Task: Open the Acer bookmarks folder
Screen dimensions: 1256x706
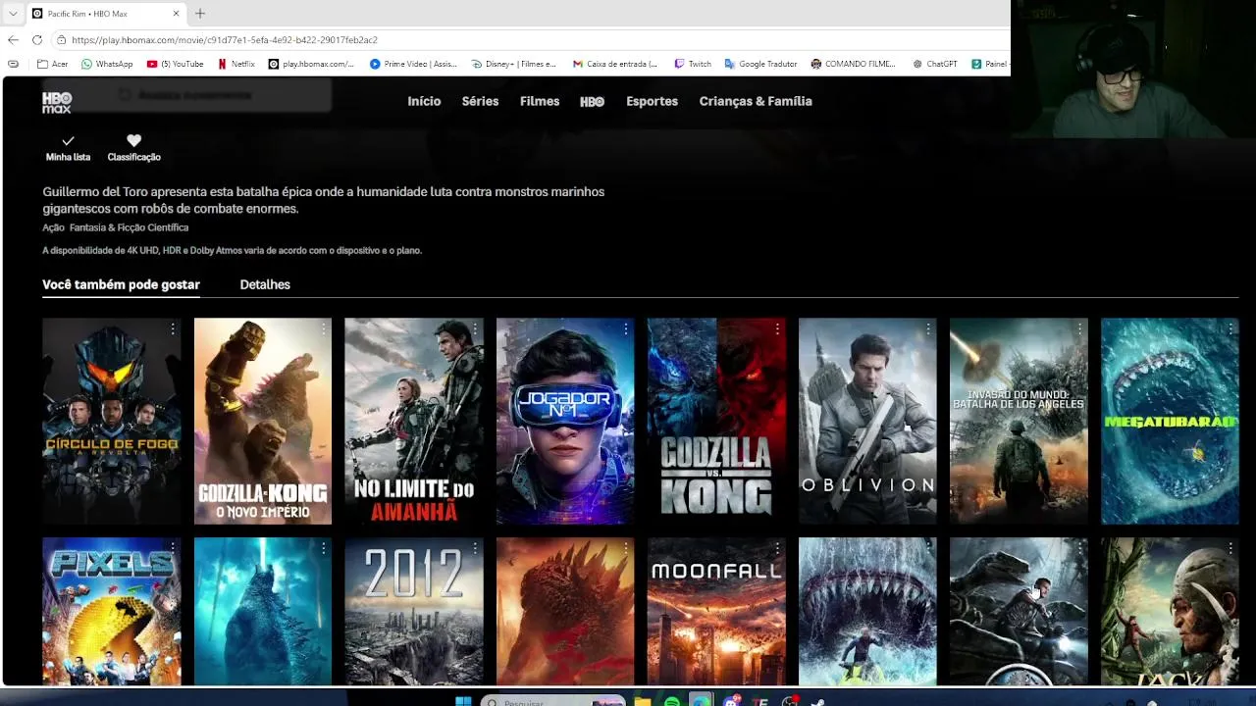Action: (x=52, y=64)
